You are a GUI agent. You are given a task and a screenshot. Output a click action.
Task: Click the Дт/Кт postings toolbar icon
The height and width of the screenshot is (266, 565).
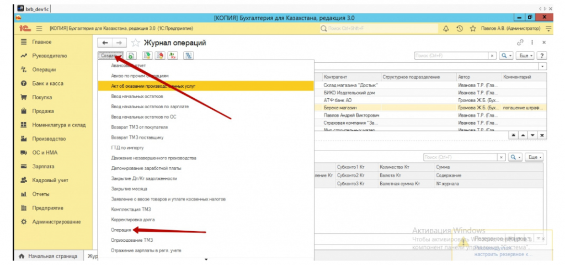pyautogui.click(x=173, y=56)
